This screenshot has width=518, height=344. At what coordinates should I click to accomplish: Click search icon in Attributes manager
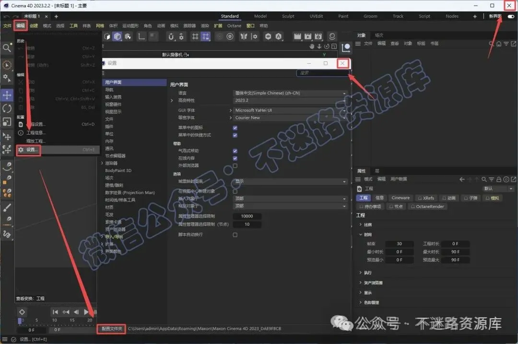pyautogui.click(x=484, y=179)
